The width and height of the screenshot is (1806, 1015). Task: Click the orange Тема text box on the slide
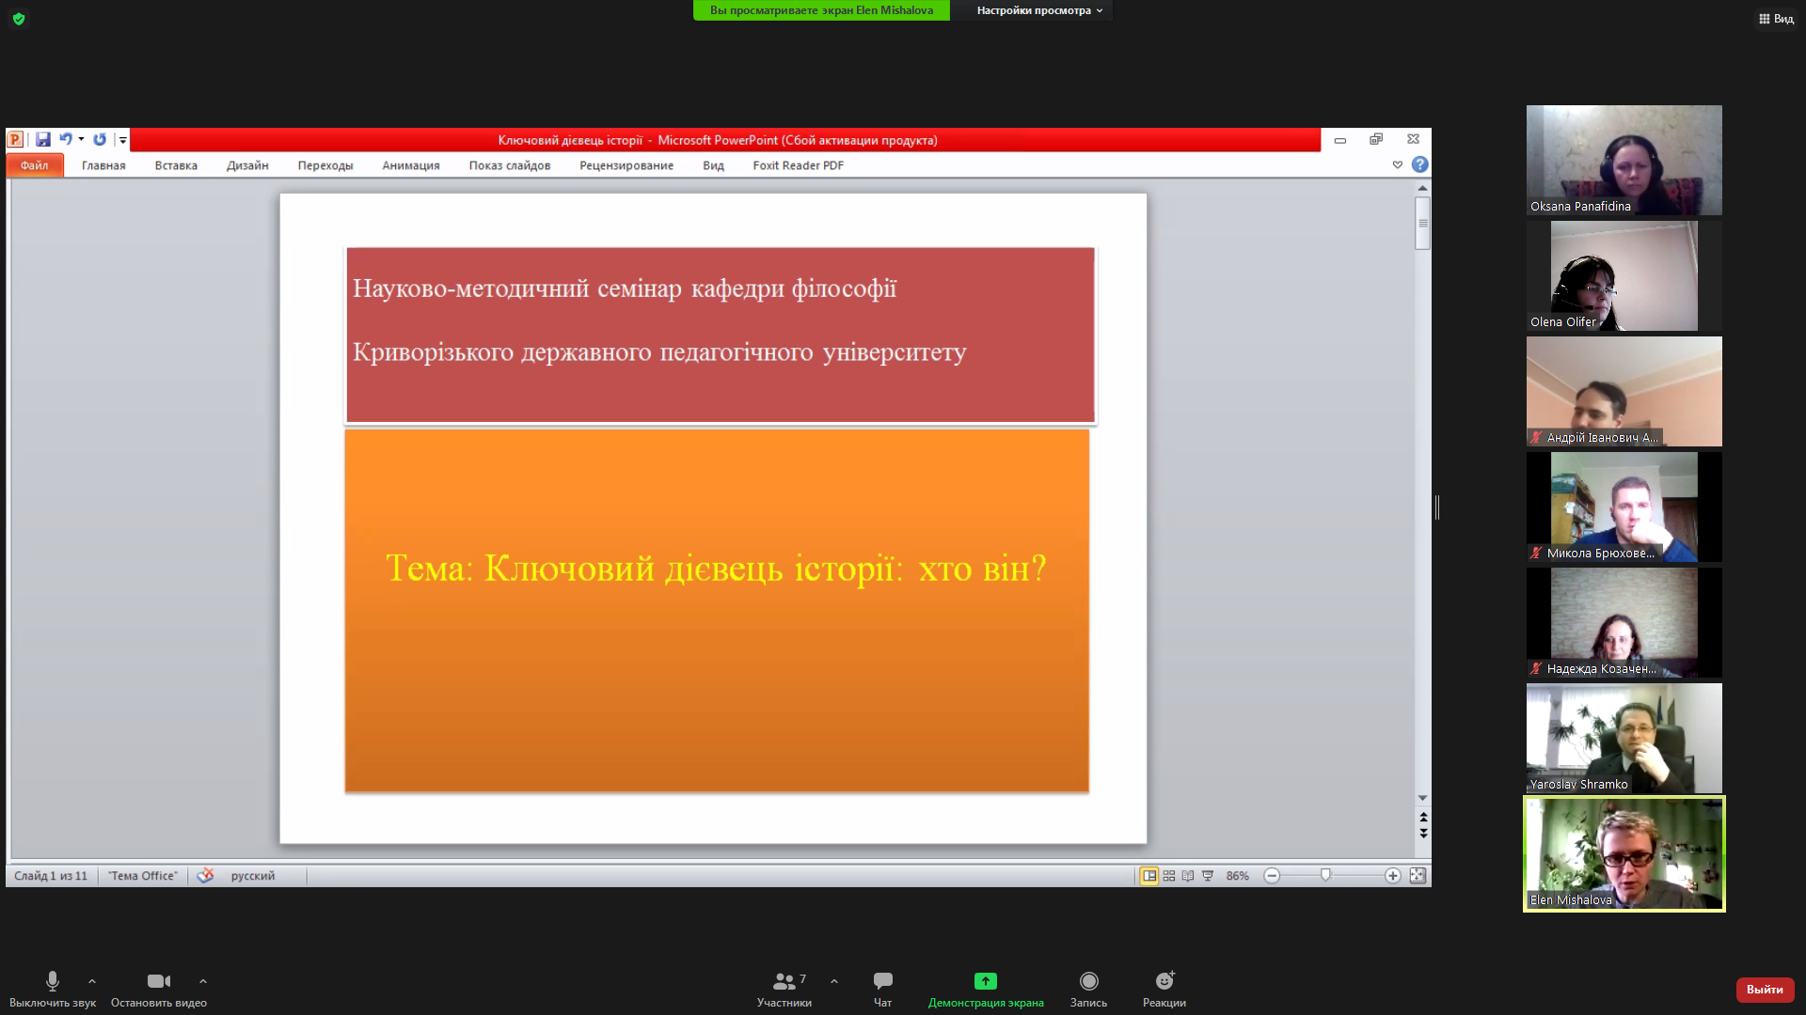pyautogui.click(x=717, y=611)
